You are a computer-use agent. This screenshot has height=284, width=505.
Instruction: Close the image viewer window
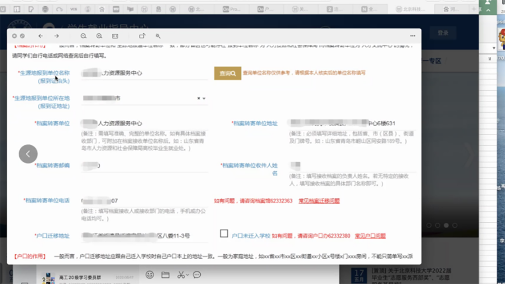click(x=14, y=36)
